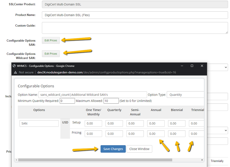This screenshot has height=167, width=230.
Task: Click the Chrome globe icon in title bar
Action: point(14,66)
